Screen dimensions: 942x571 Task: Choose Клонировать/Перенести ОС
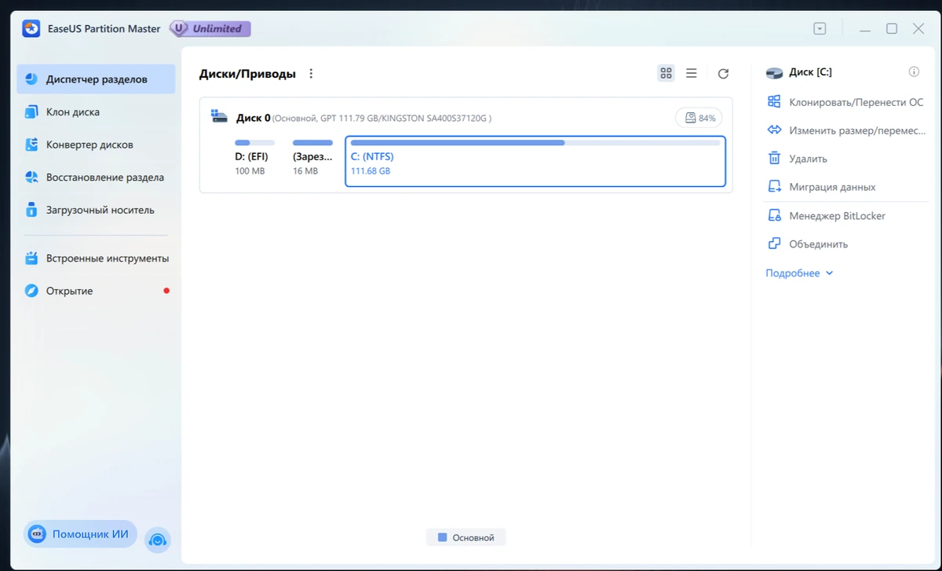846,102
